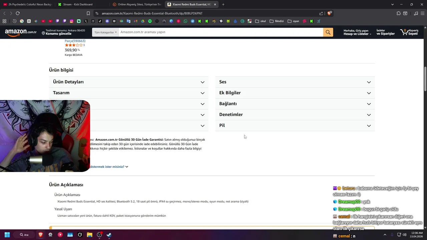Open the Windows taskbar search box
This screenshot has width=427, height=240.
[x=24, y=235]
